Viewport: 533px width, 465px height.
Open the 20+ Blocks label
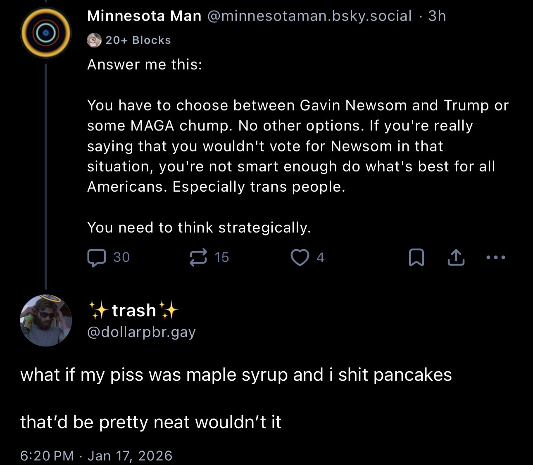pyautogui.click(x=138, y=40)
